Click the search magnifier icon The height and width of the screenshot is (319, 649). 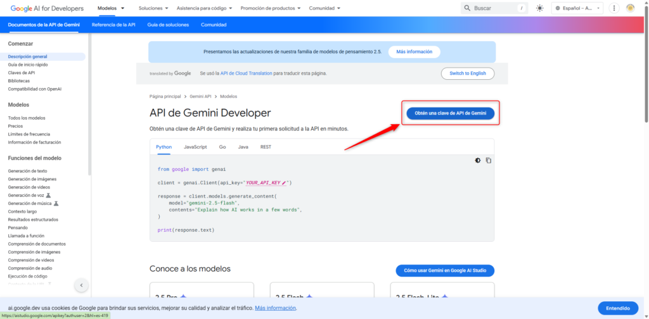click(467, 8)
